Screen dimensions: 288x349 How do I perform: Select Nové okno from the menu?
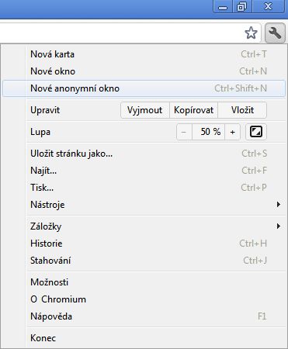pos(144,71)
